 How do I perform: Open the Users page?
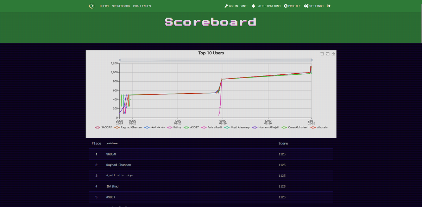[104, 6]
